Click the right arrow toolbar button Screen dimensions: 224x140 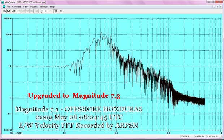50,11
